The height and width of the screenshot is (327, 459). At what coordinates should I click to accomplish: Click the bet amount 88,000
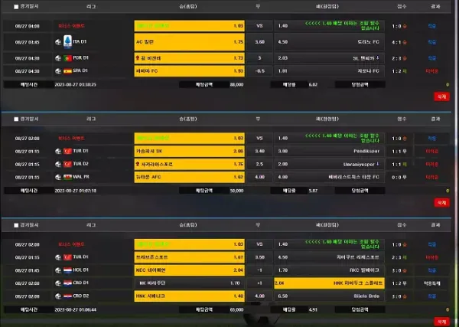coord(237,85)
